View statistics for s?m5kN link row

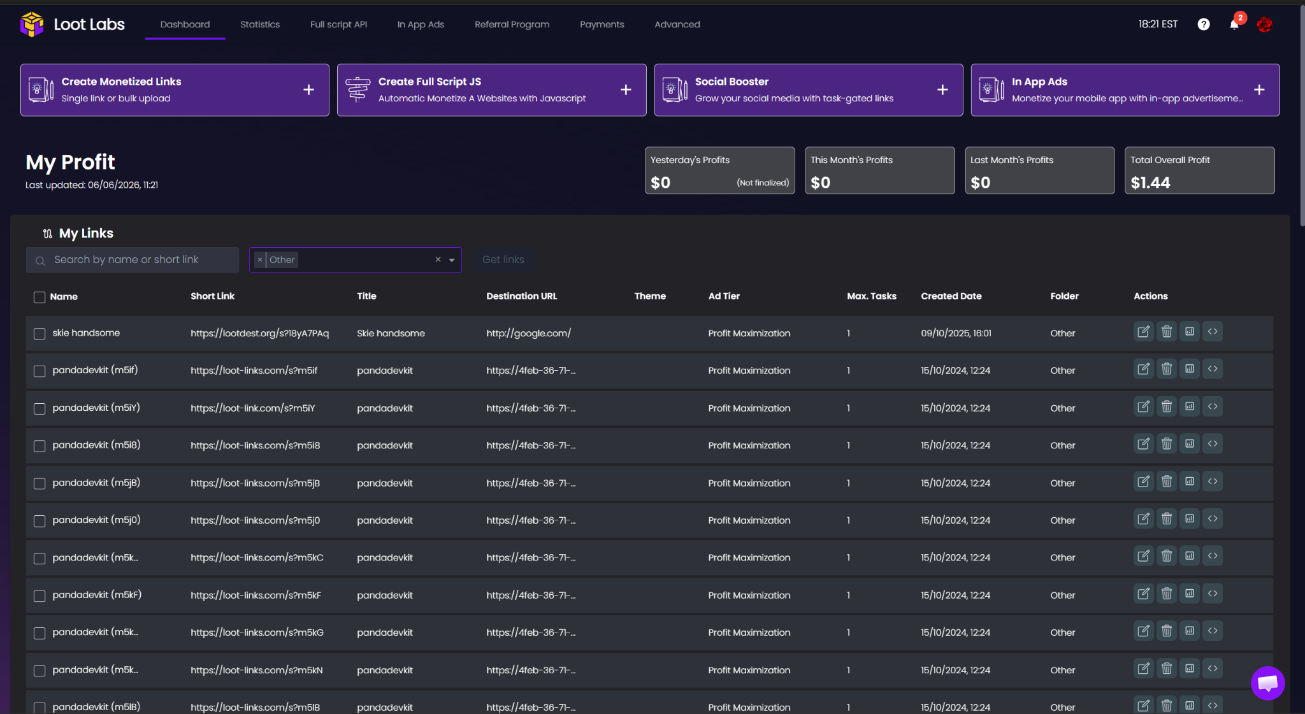(1189, 669)
